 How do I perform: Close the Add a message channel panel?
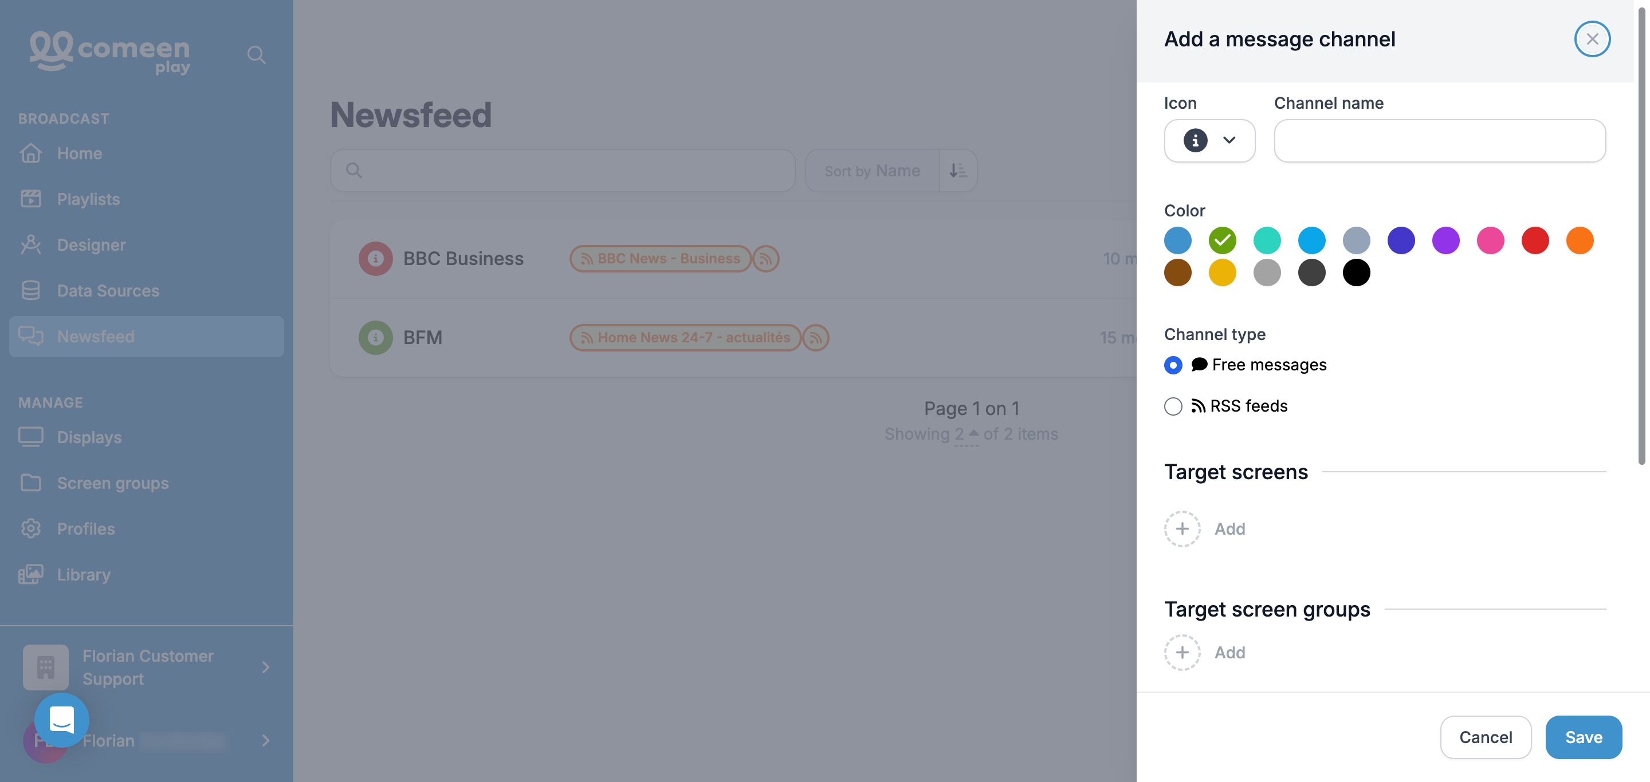tap(1592, 39)
